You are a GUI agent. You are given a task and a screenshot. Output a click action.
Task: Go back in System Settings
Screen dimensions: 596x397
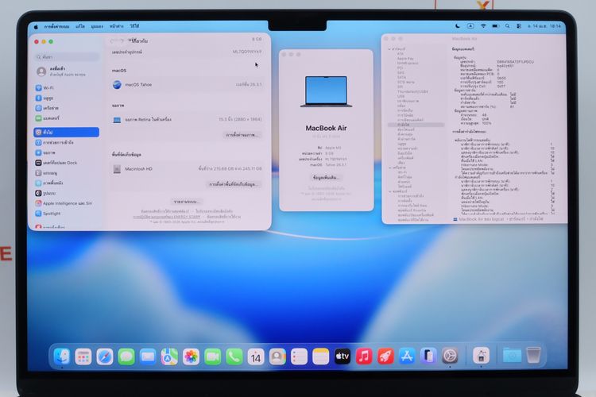(113, 41)
